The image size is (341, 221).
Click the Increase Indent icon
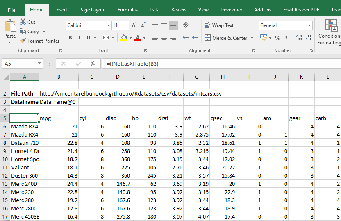point(195,38)
